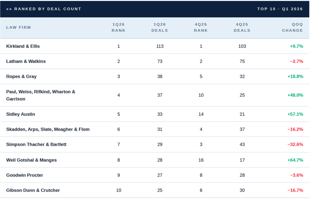Viewport: 311px width, 199px height.
Task: Click Sidley Austin 4Q25 deals 21
Action: (242, 114)
